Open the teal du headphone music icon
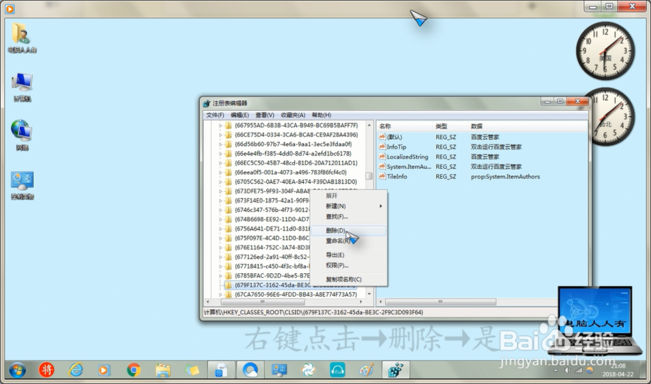 pos(337,370)
